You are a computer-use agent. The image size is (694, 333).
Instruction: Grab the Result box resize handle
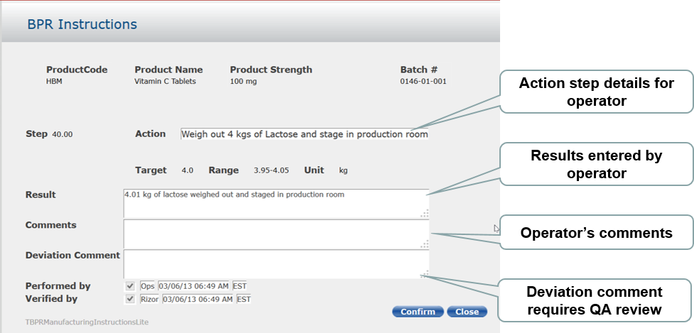425,213
